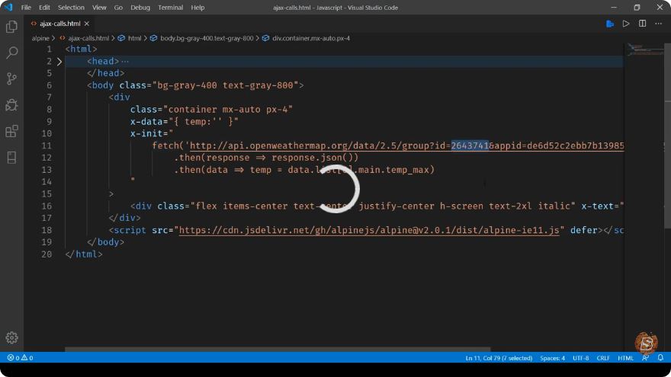
Task: Click the errors and warnings status indicator
Action: point(20,358)
